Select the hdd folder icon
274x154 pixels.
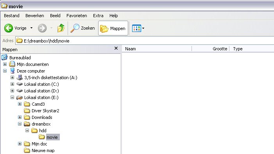point(34,131)
